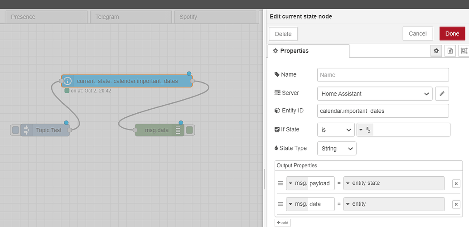This screenshot has width=469, height=227.
Task: Remove the msg.data output property
Action: click(456, 204)
